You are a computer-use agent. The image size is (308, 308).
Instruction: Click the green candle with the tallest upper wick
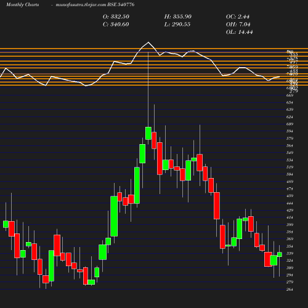148,133
